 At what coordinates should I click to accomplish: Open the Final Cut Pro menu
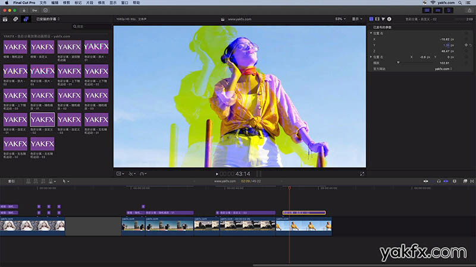click(x=24, y=3)
